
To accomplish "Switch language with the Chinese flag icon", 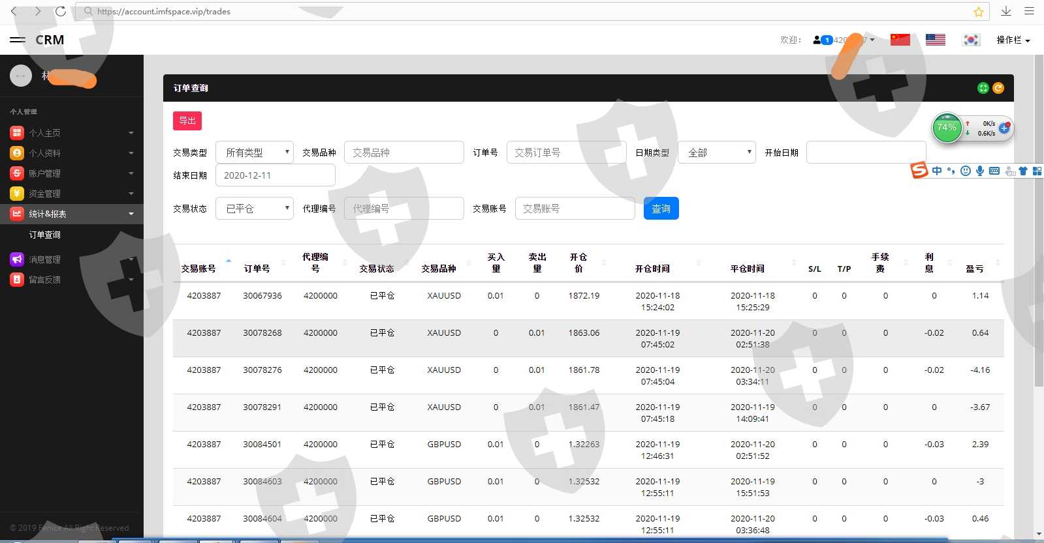I will pos(900,40).
